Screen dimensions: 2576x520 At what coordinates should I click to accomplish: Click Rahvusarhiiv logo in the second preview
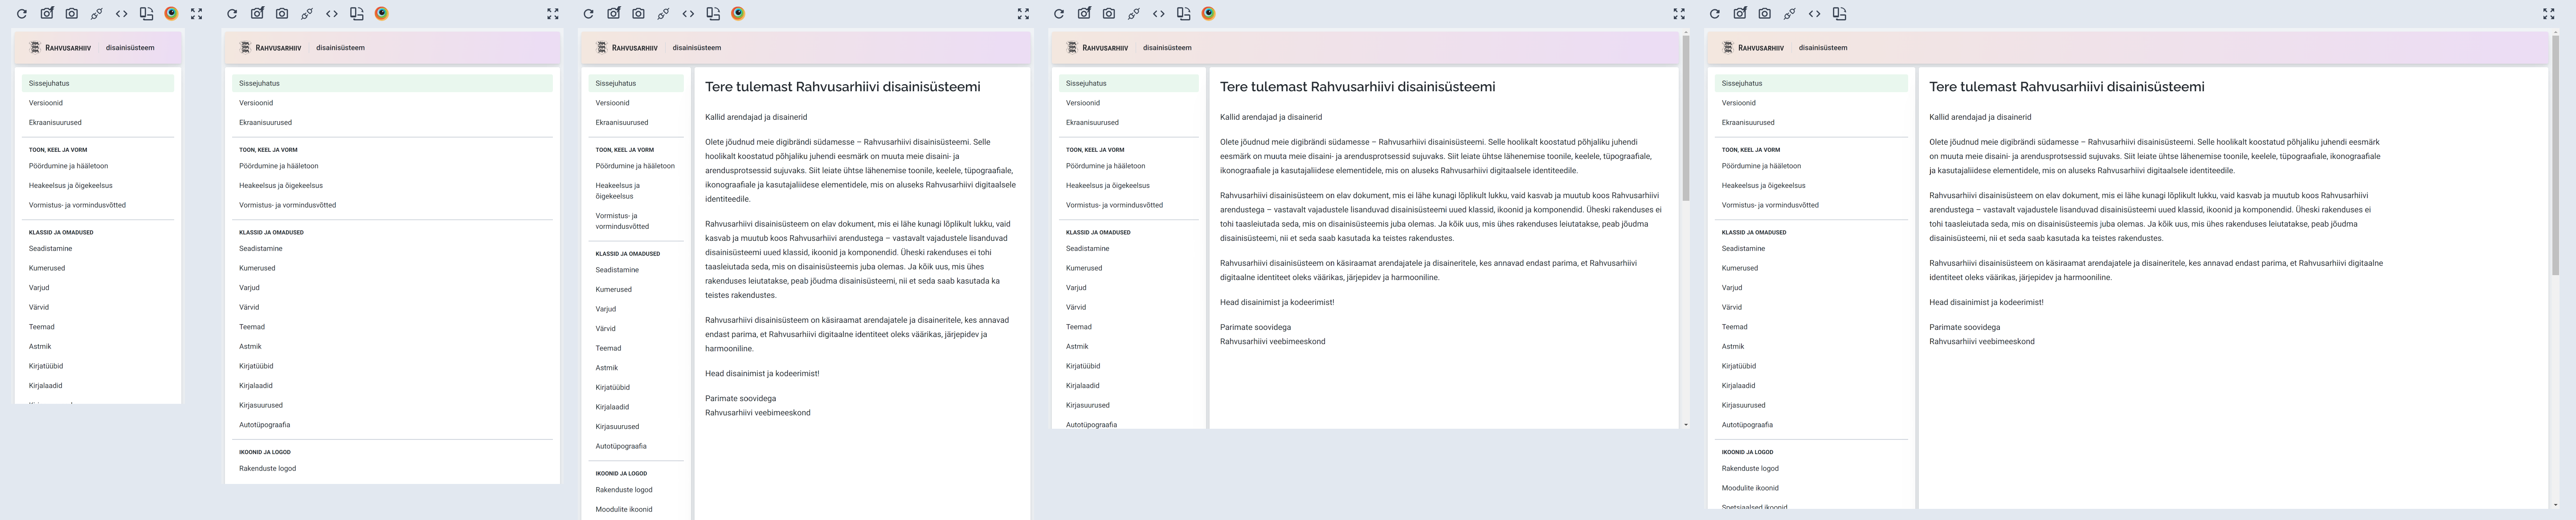pyautogui.click(x=270, y=48)
